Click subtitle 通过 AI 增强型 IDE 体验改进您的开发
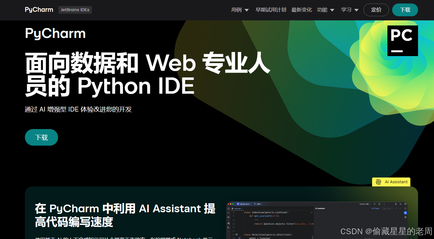Viewport: 434px width, 239px height. (x=78, y=109)
